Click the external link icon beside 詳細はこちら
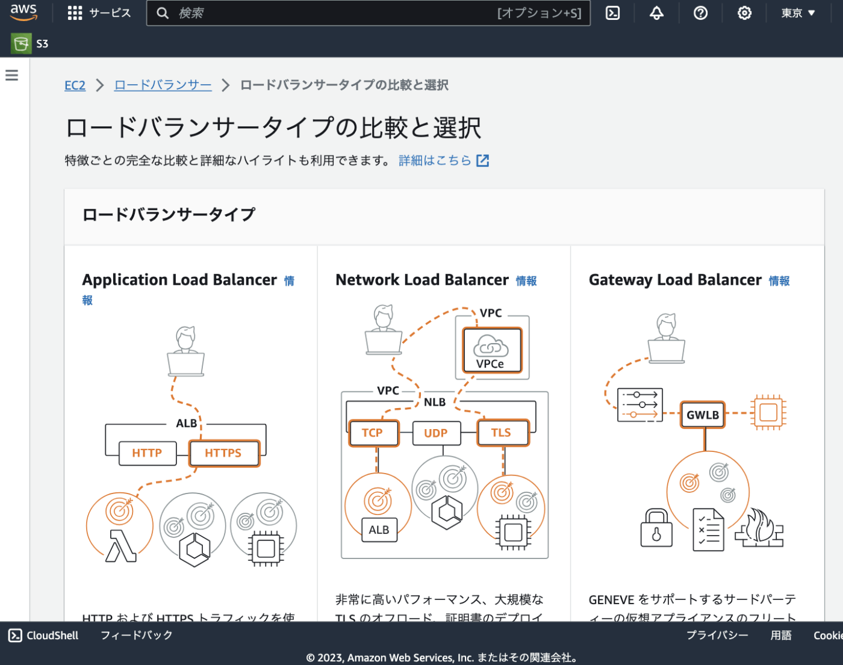Viewport: 843px width, 665px height. 482,160
